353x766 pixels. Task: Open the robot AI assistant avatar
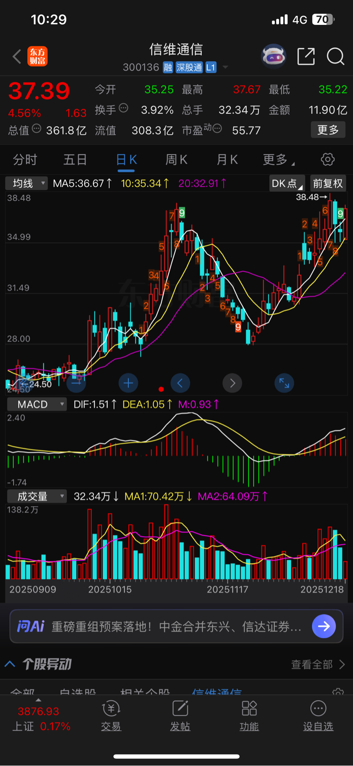(x=273, y=56)
